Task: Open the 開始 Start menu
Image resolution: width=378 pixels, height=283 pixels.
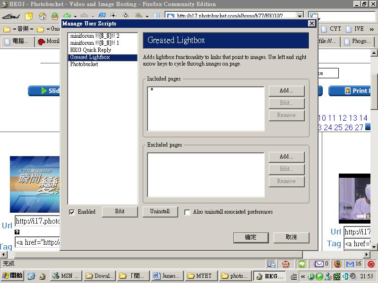Action: coord(12,276)
